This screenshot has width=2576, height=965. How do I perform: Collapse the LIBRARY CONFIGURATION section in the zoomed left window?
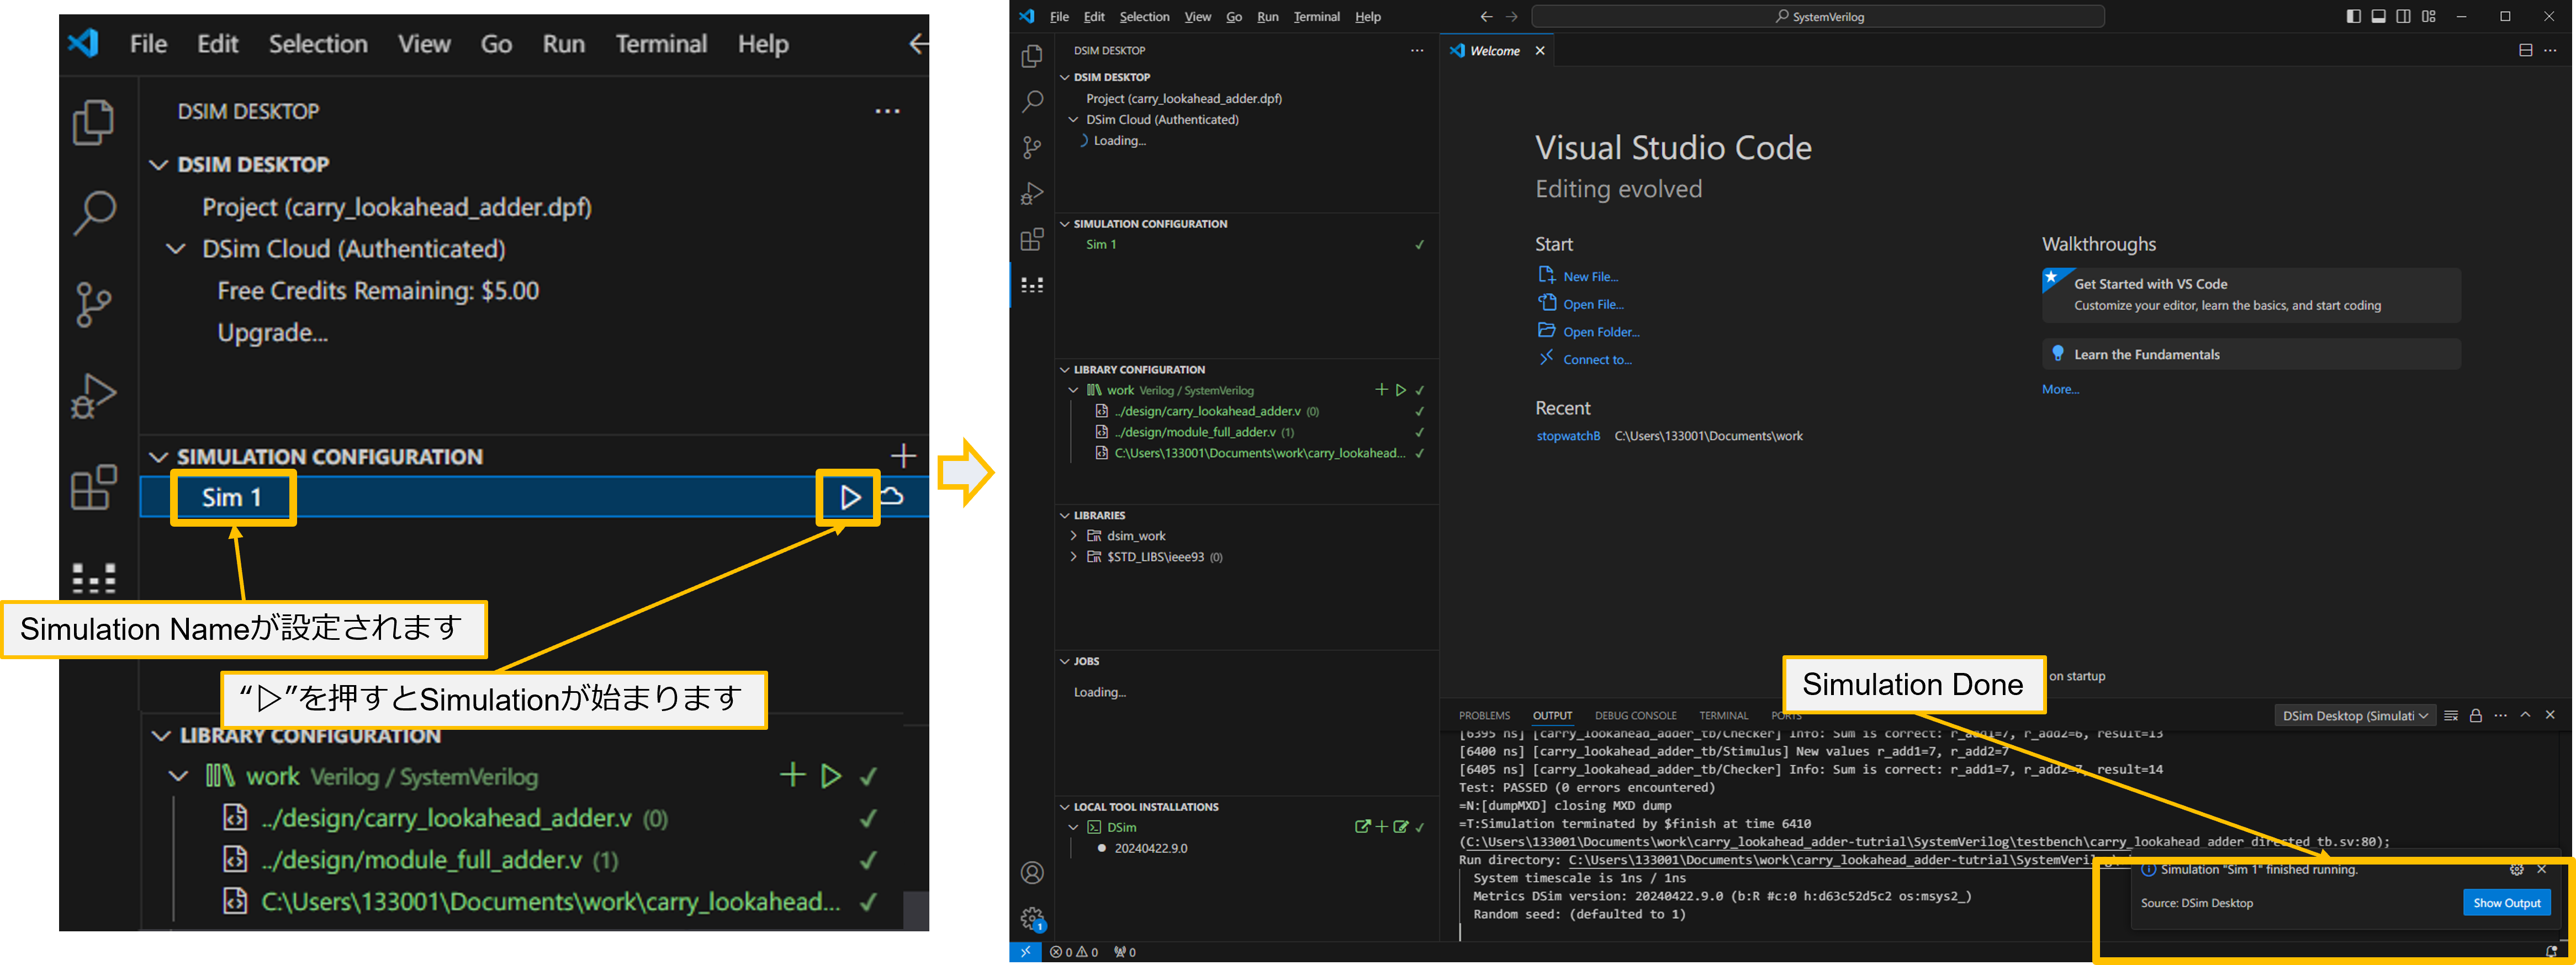click(x=161, y=736)
